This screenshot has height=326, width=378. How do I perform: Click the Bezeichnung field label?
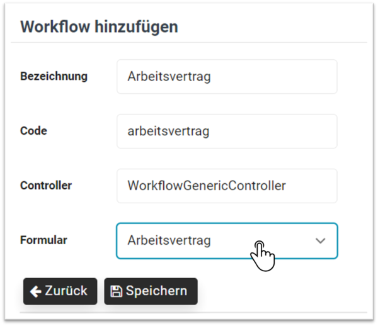click(54, 77)
